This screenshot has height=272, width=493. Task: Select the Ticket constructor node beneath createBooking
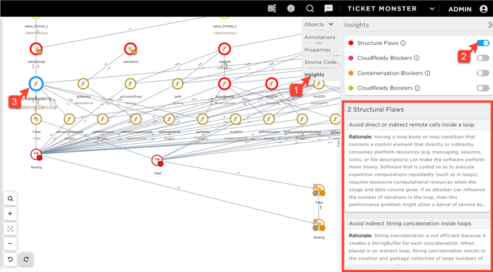pos(36,119)
